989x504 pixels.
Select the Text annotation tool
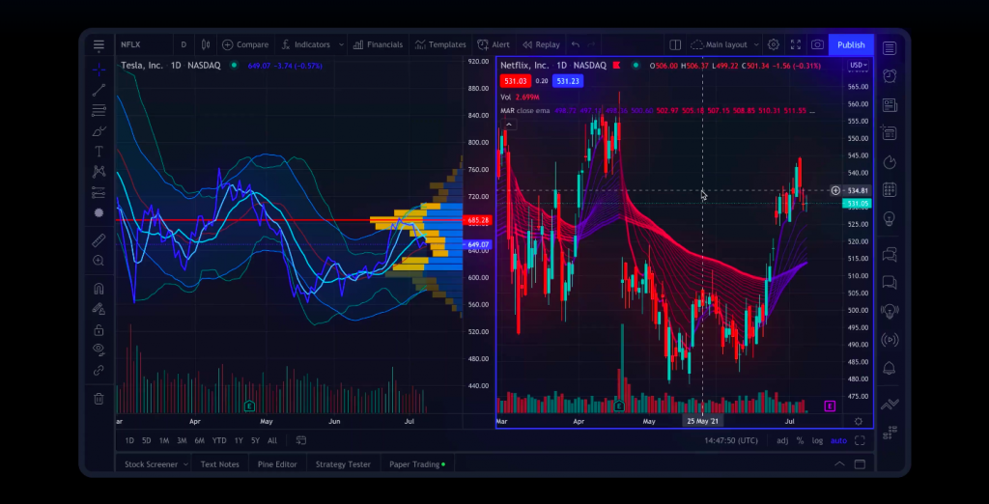coord(99,152)
